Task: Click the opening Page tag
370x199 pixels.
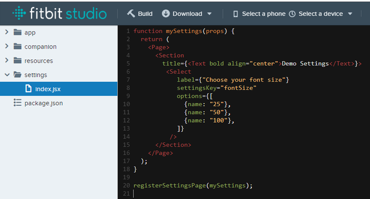Action: point(159,47)
